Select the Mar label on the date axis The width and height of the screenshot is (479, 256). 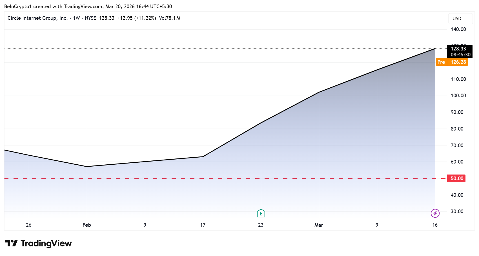pos(319,225)
